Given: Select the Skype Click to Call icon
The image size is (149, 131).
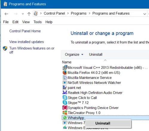Looking at the screenshot, I should tap(65, 98).
